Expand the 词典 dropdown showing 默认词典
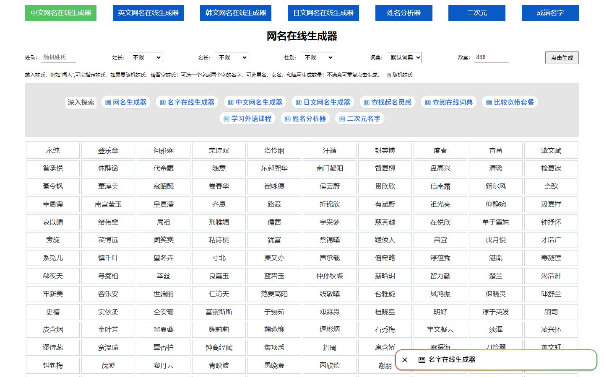The image size is (604, 377). [x=404, y=57]
